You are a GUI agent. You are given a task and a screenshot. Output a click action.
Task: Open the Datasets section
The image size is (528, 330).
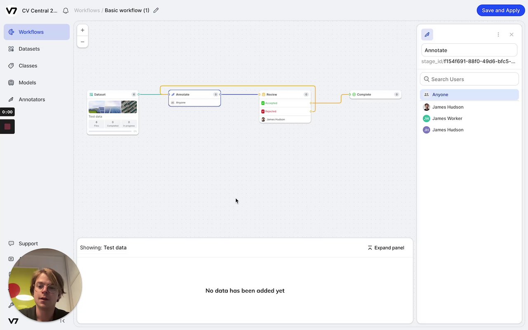[29, 49]
